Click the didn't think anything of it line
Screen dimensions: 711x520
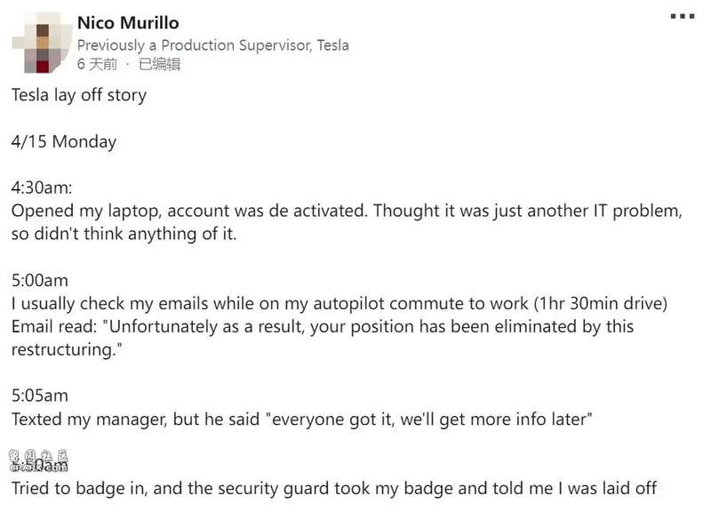124,234
